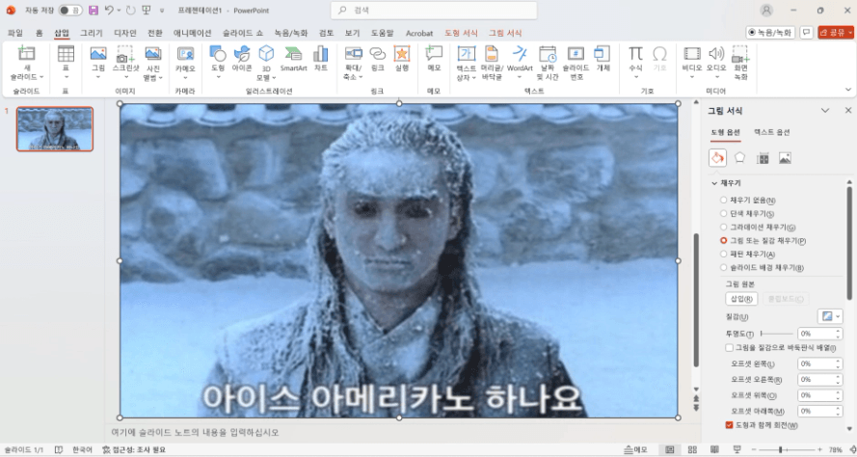This screenshot has width=857, height=457.
Task: Click the 링크 link icon
Action: point(378,54)
